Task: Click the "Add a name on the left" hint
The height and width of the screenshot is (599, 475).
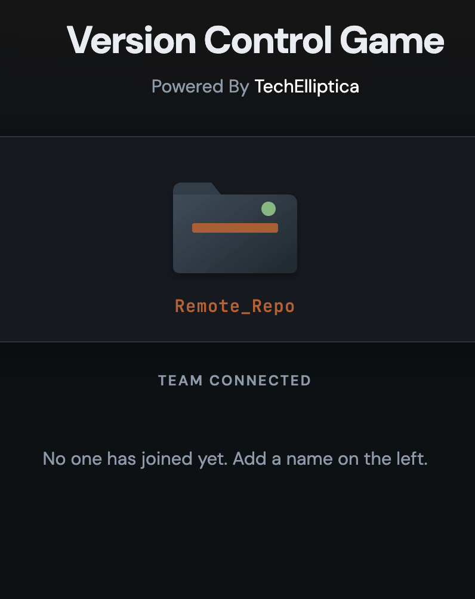Action: click(x=330, y=459)
